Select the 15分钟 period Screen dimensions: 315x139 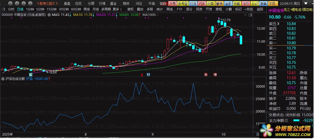(52, 9)
